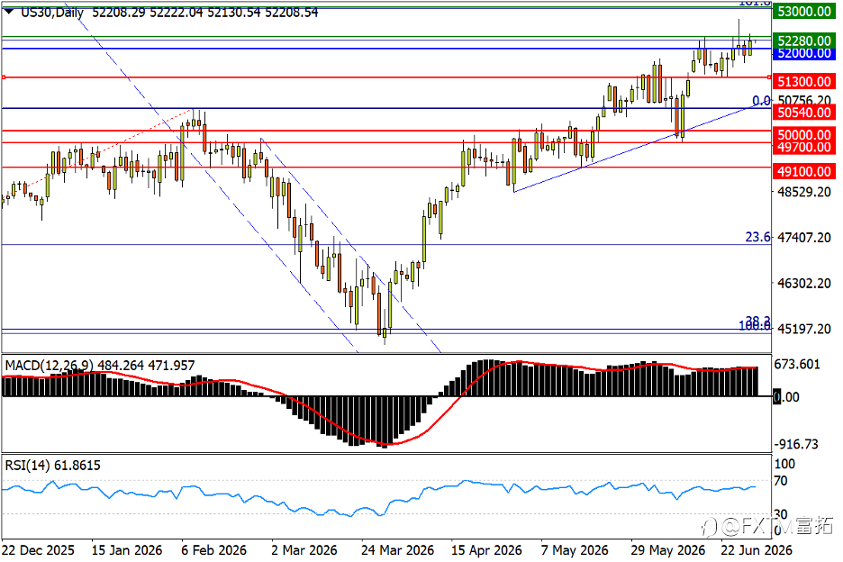The width and height of the screenshot is (843, 562).
Task: Click the 29 May 2026 date label
Action: [x=667, y=550]
